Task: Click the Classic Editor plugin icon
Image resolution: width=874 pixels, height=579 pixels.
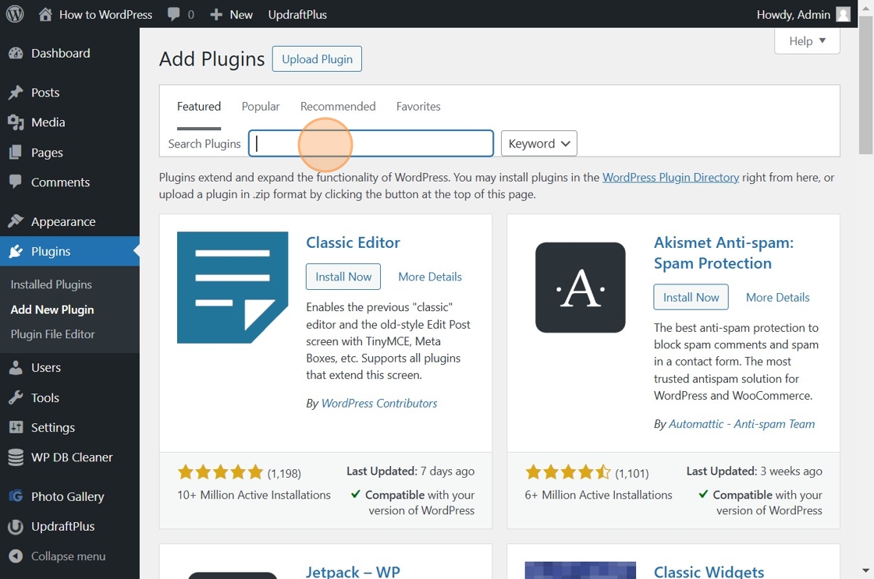Action: (x=233, y=288)
